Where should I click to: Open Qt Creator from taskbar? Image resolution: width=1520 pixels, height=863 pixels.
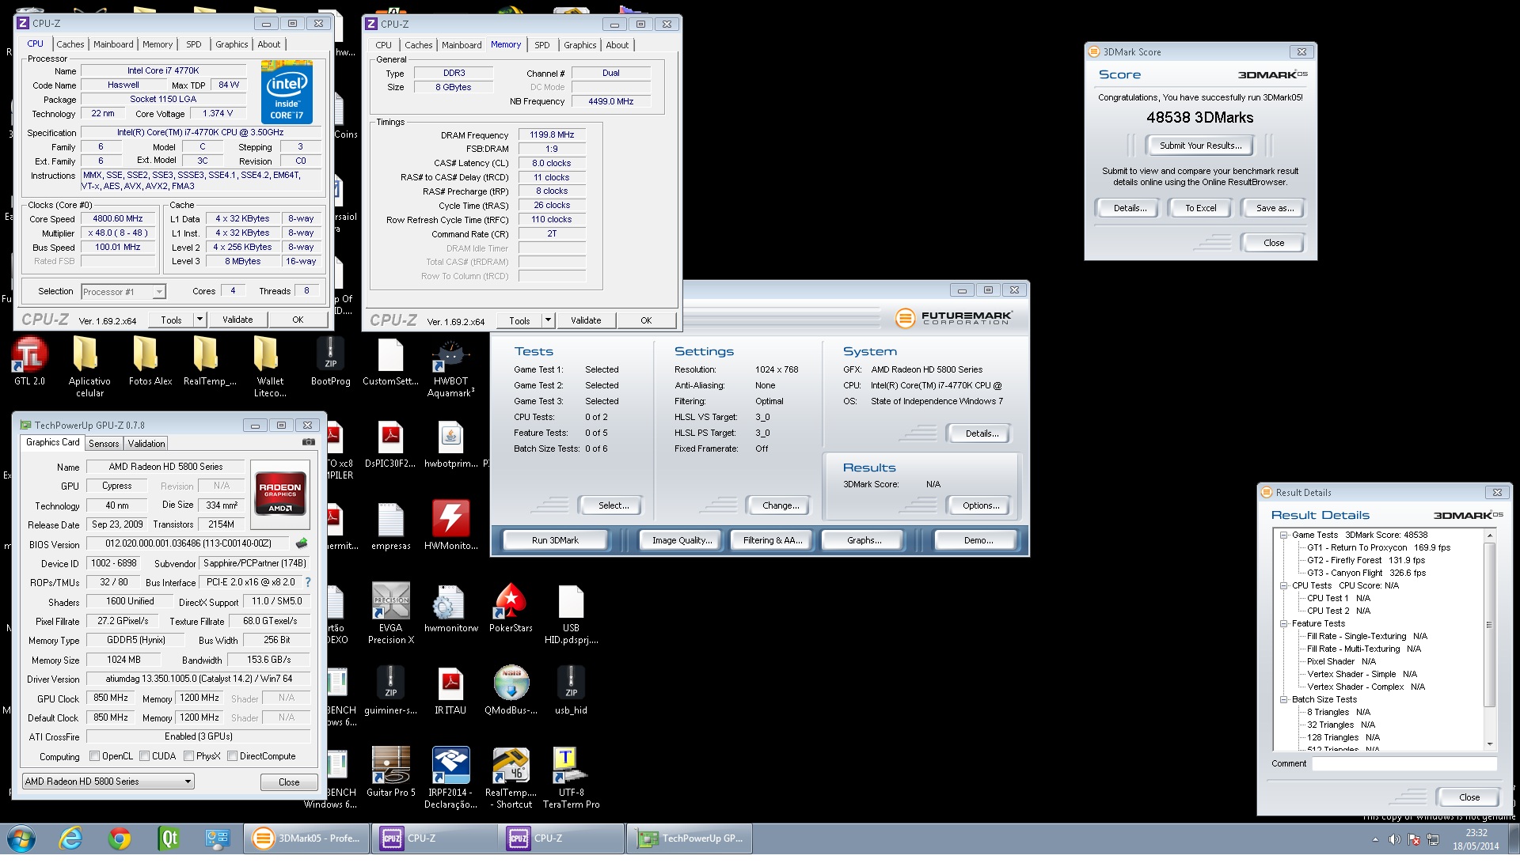169,839
